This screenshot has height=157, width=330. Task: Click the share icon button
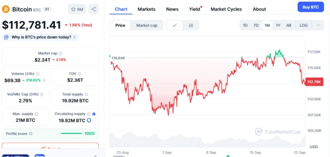click(93, 9)
